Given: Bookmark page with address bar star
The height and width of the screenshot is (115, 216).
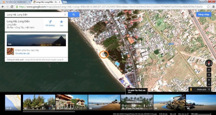Looking at the screenshot, I should pyautogui.click(x=208, y=7).
